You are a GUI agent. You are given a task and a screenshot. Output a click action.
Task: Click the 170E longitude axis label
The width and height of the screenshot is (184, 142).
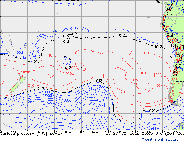(x=14, y=132)
